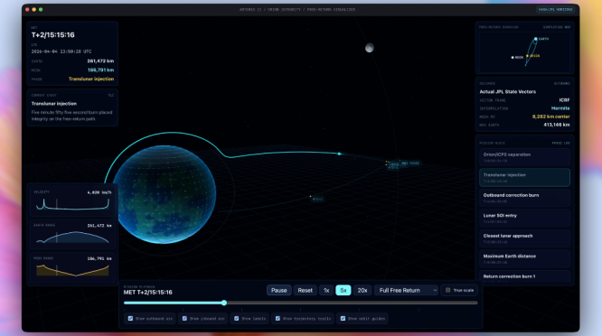602x336 pixels.
Task: Open the Full Free Return dropdown
Action: pyautogui.click(x=406, y=290)
